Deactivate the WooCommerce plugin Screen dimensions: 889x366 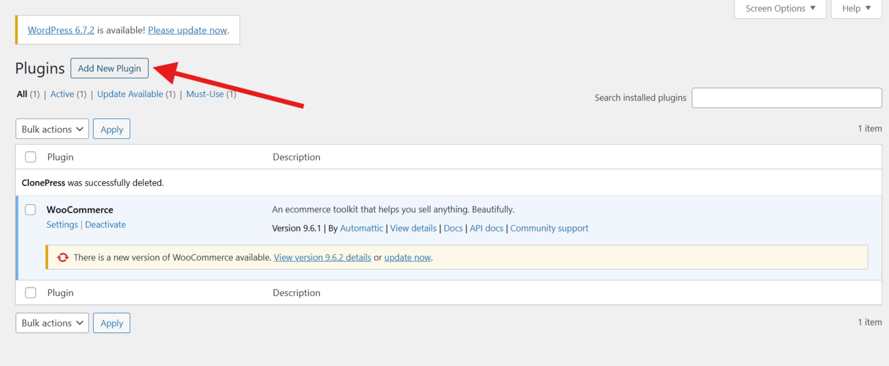(105, 224)
